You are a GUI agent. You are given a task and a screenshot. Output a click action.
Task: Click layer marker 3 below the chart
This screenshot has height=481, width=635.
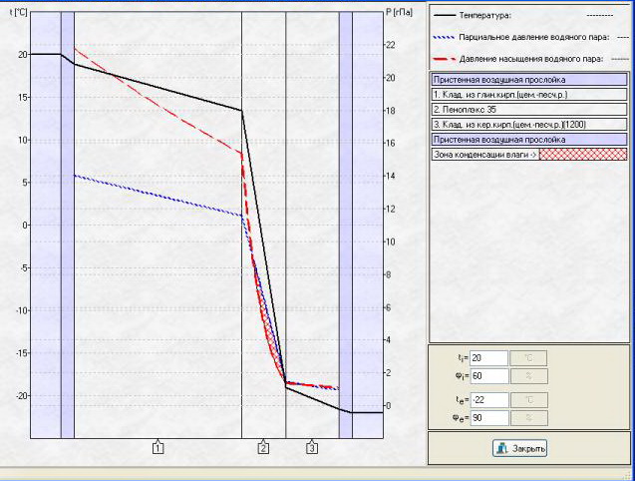click(311, 448)
